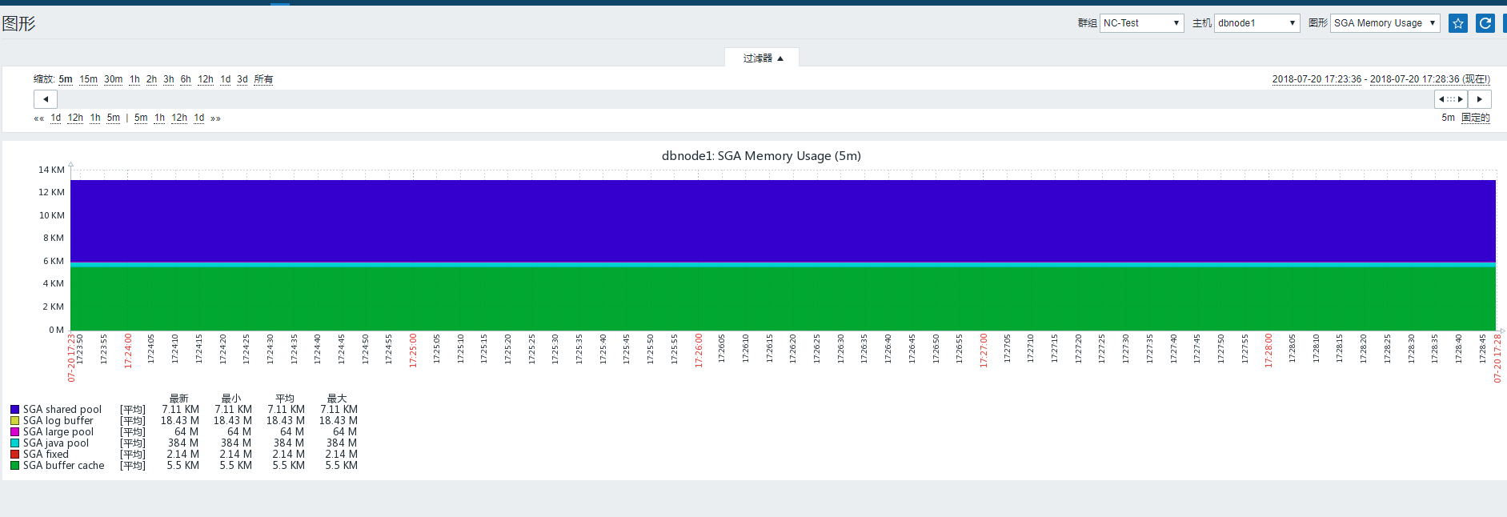The image size is (1507, 517).
Task: Click the refresh icon button
Action: point(1485,23)
